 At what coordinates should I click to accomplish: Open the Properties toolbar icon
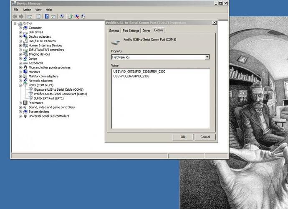[x=38, y=17]
